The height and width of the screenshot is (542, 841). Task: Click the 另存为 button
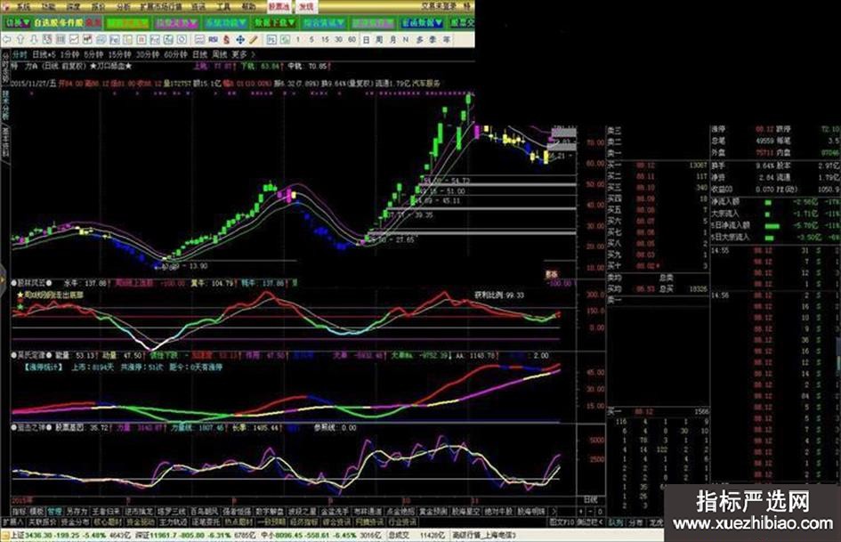coord(77,512)
